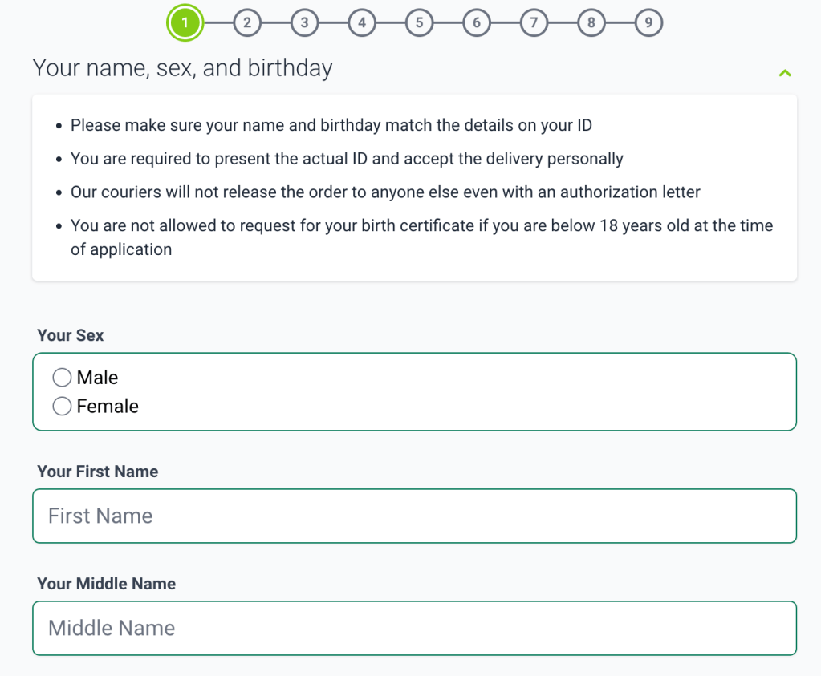
Task: Jump to step 3 circle
Action: click(x=304, y=23)
